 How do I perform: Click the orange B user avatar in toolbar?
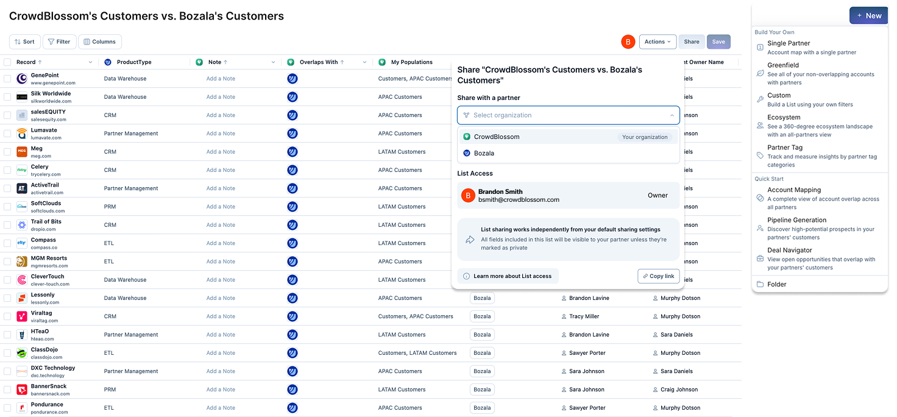[x=628, y=42]
